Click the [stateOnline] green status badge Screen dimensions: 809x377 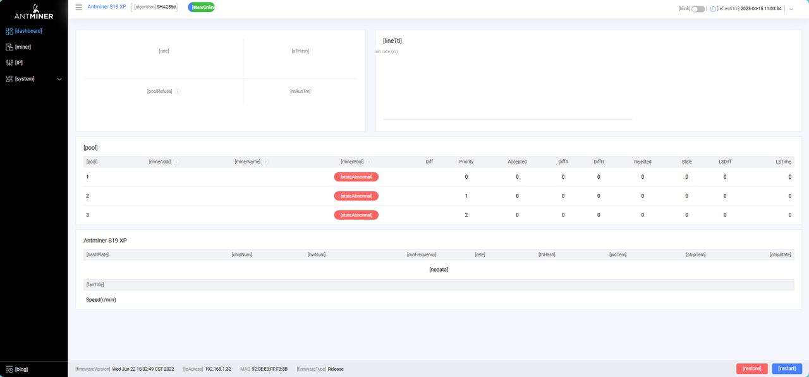(x=202, y=7)
